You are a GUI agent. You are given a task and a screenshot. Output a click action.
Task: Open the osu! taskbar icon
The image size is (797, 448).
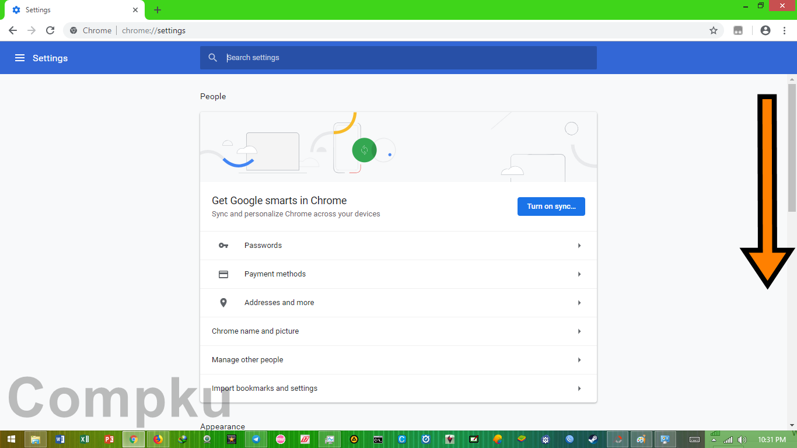coord(281,439)
